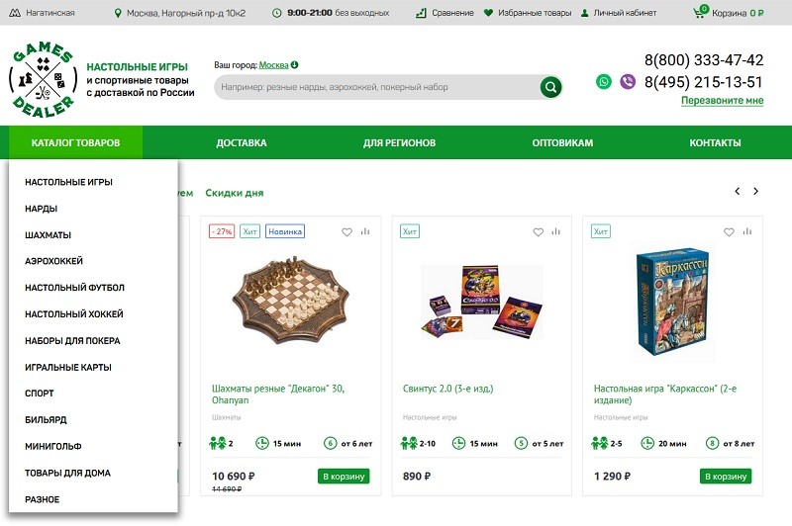Go to next products with right arrow
The height and width of the screenshot is (526, 792).
756,191
